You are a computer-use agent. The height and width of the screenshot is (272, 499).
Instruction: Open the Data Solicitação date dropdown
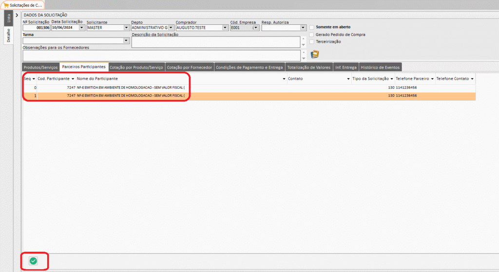[x=81, y=28]
